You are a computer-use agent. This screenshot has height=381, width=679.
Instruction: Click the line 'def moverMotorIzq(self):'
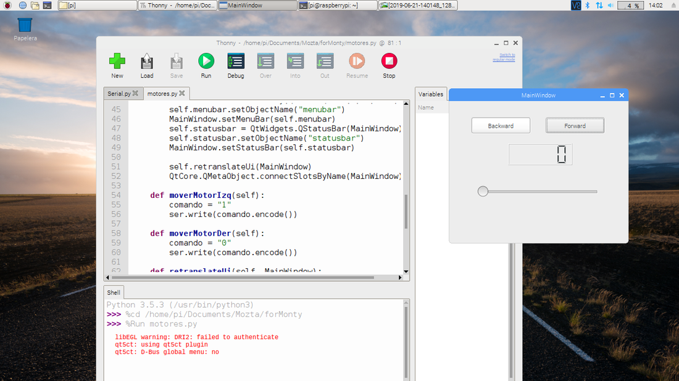207,195
